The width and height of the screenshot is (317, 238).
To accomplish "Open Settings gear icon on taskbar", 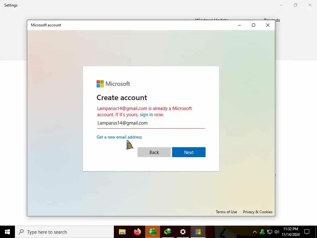I will [x=183, y=232].
